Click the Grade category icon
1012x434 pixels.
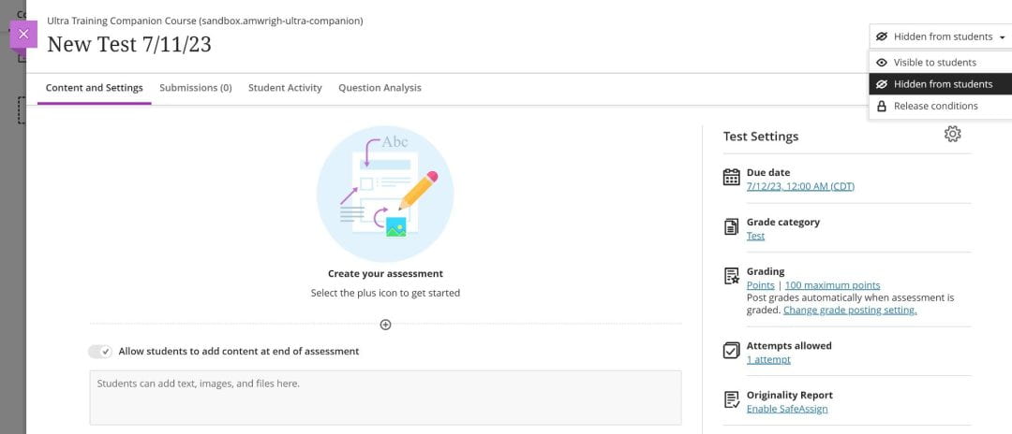(732, 227)
